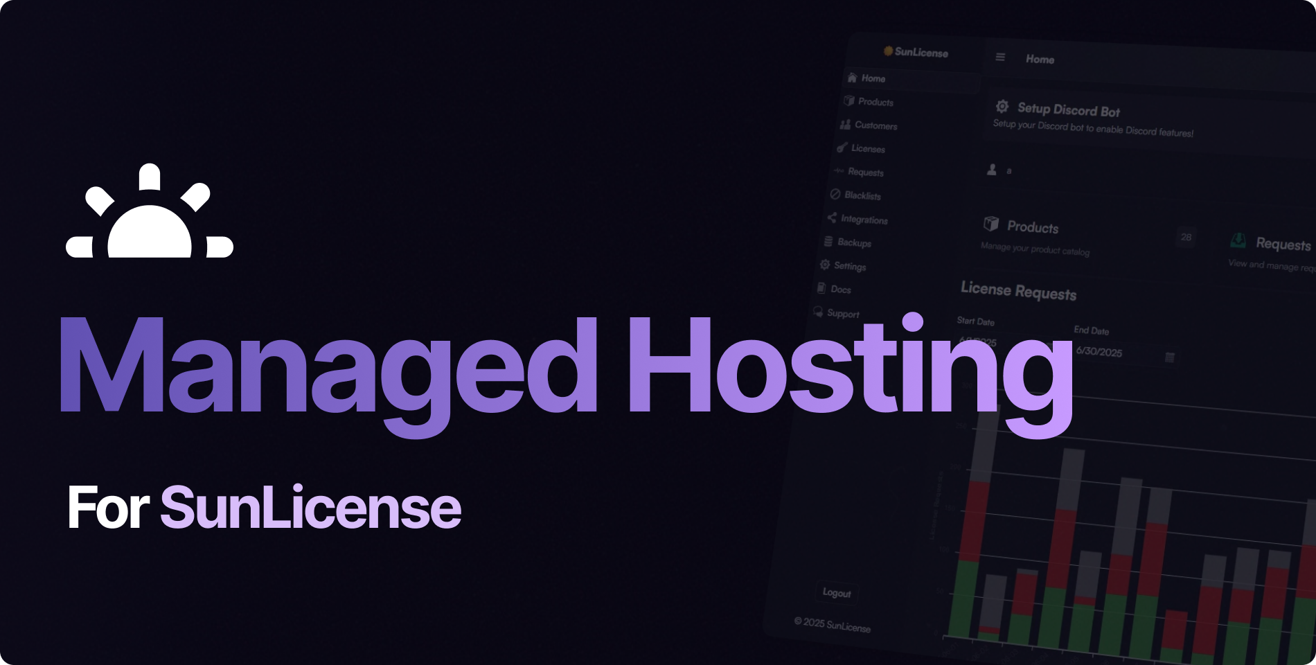1316x665 pixels.
Task: Click the 'For SunLicense' subtitle
Action: pyautogui.click(x=265, y=508)
